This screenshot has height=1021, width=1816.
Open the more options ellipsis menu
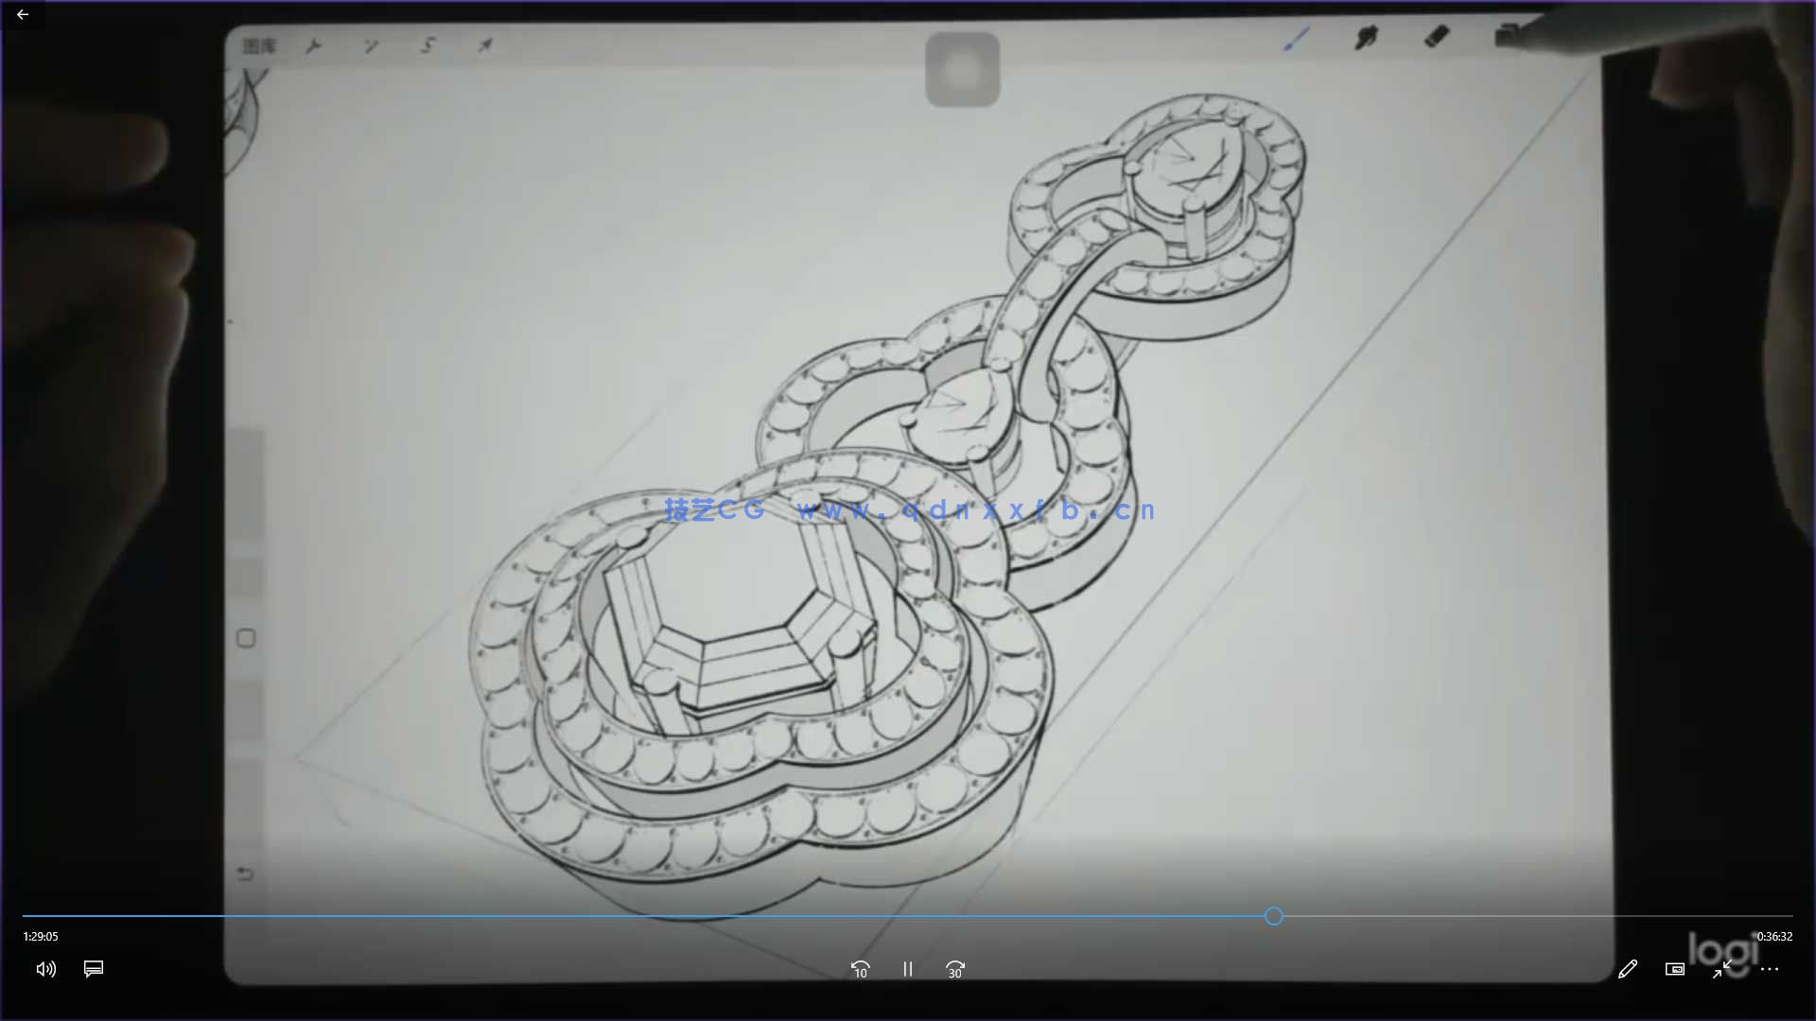(x=1771, y=969)
